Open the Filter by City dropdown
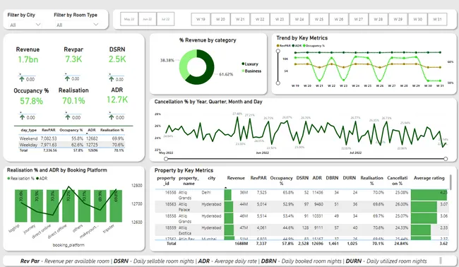The image size is (459, 267). (x=24, y=25)
